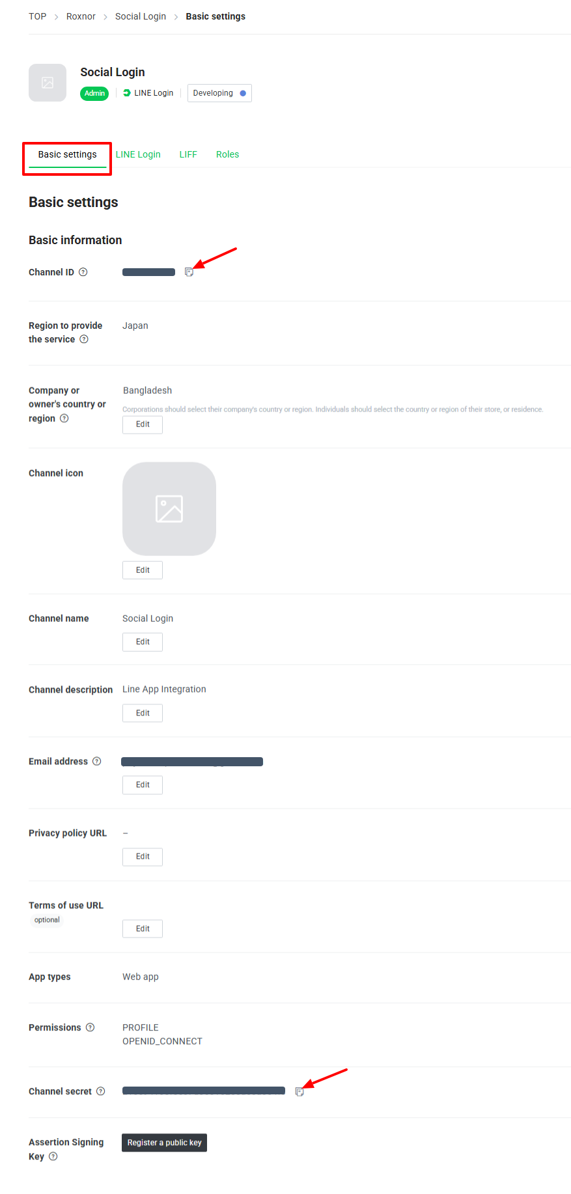Click the LINE Login product icon beside Admin badge
The image size is (571, 1194).
click(126, 92)
